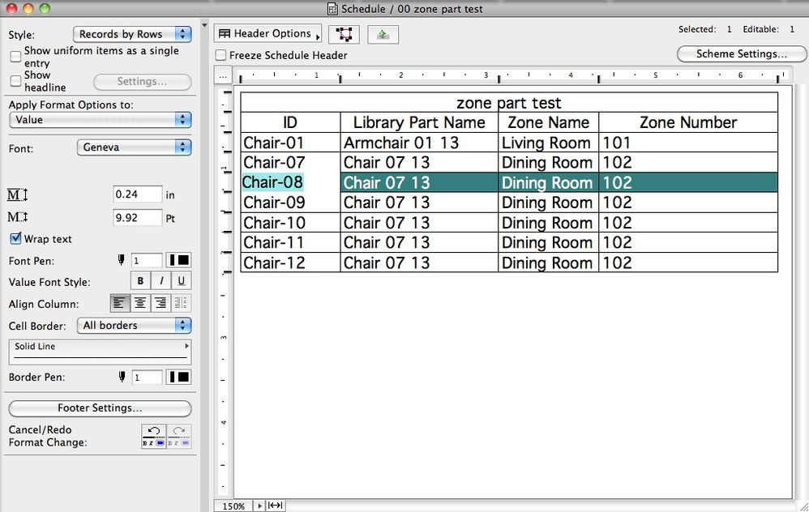
Task: Click the Chair-10 ID cell
Action: click(290, 223)
